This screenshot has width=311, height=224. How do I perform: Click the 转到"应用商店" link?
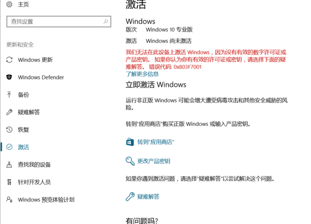click(x=155, y=142)
